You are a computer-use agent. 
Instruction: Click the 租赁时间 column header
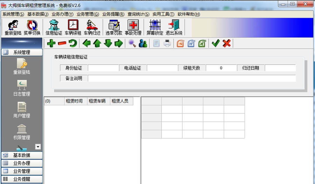[76, 101]
